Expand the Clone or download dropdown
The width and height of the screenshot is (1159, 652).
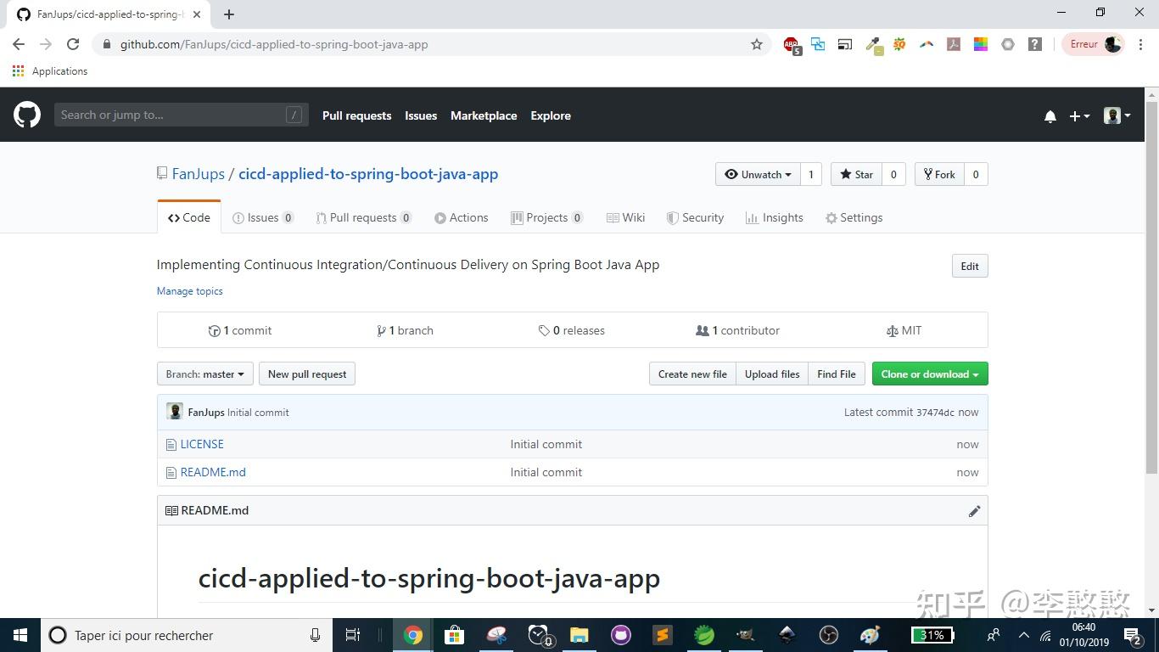[x=929, y=374]
